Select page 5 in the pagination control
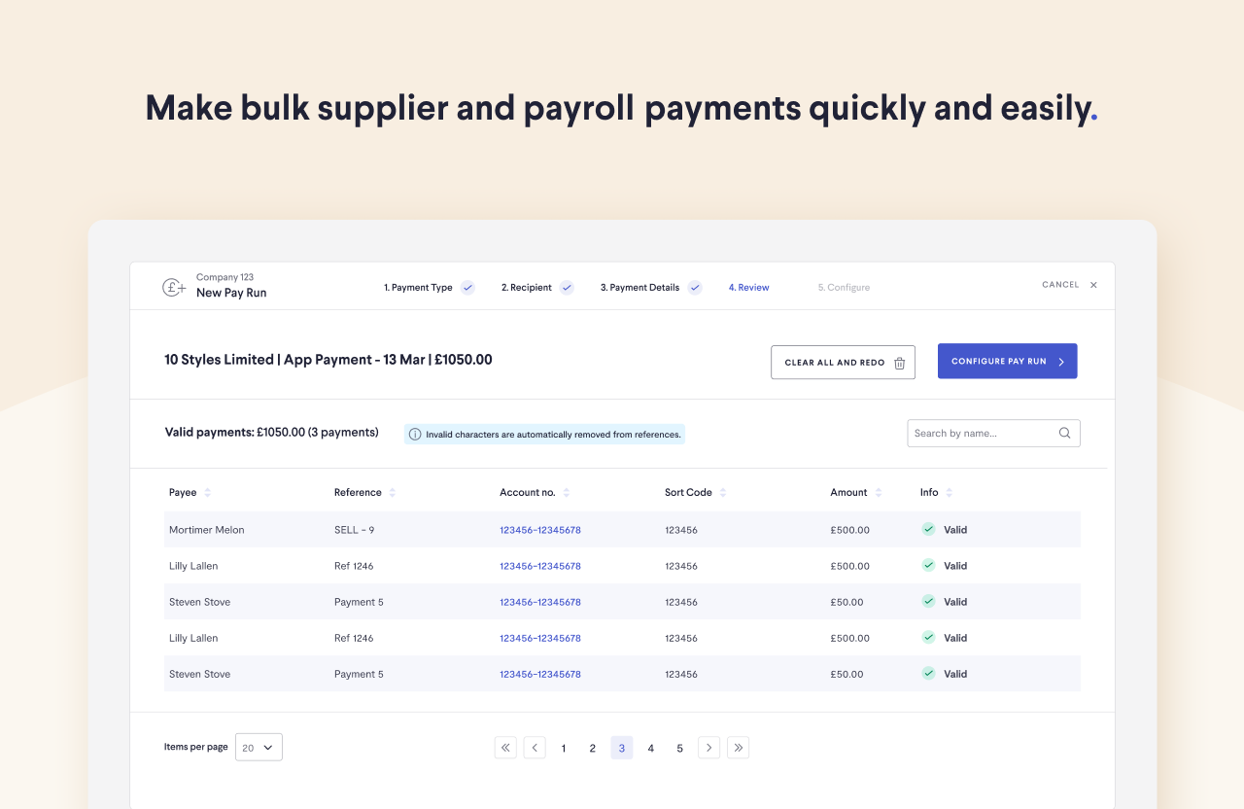 pos(679,747)
